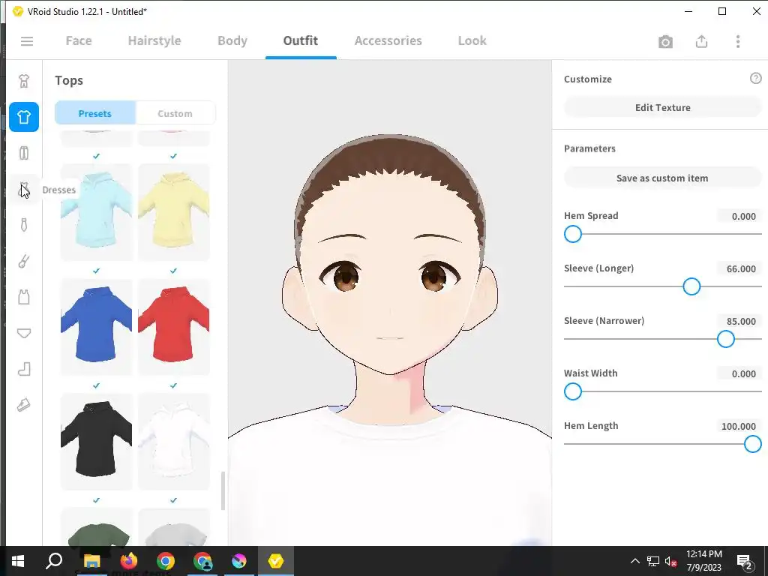Image resolution: width=768 pixels, height=576 pixels.
Task: Click the Hem Spread slider handle
Action: pos(572,234)
